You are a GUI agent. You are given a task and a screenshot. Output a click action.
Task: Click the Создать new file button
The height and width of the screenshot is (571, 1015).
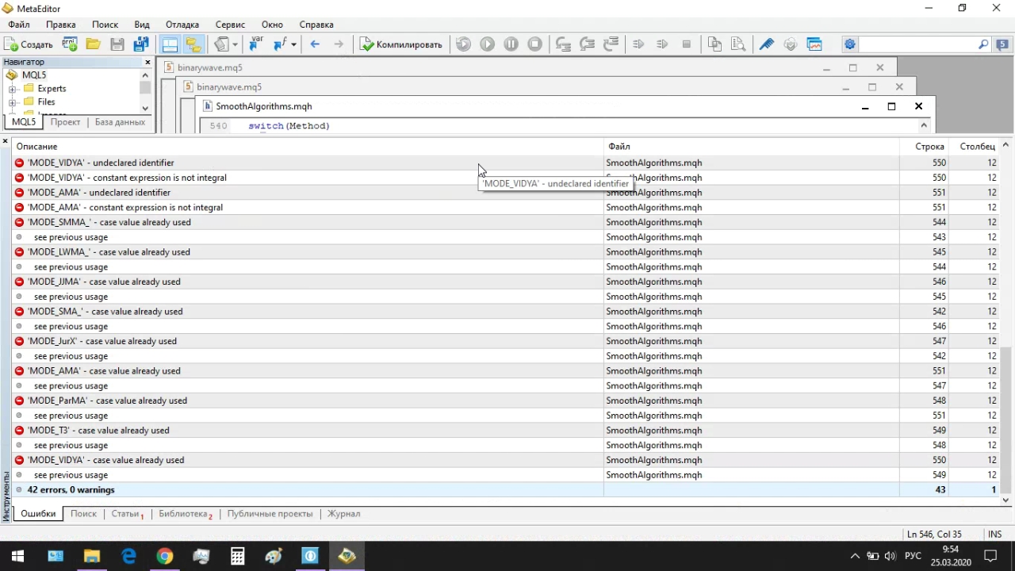click(x=29, y=44)
